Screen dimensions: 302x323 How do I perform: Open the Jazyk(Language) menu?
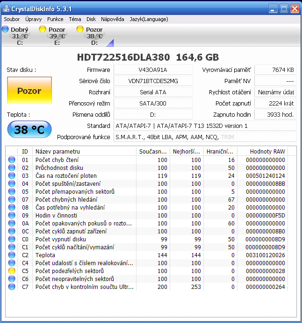(x=149, y=19)
